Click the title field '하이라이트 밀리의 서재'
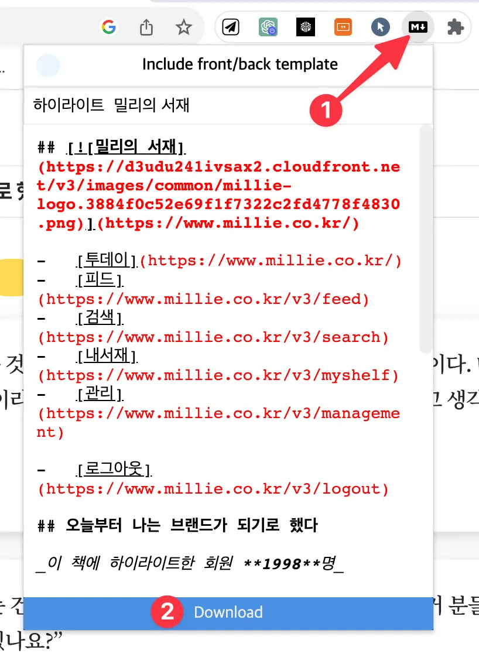Image resolution: width=479 pixels, height=664 pixels. 228,105
